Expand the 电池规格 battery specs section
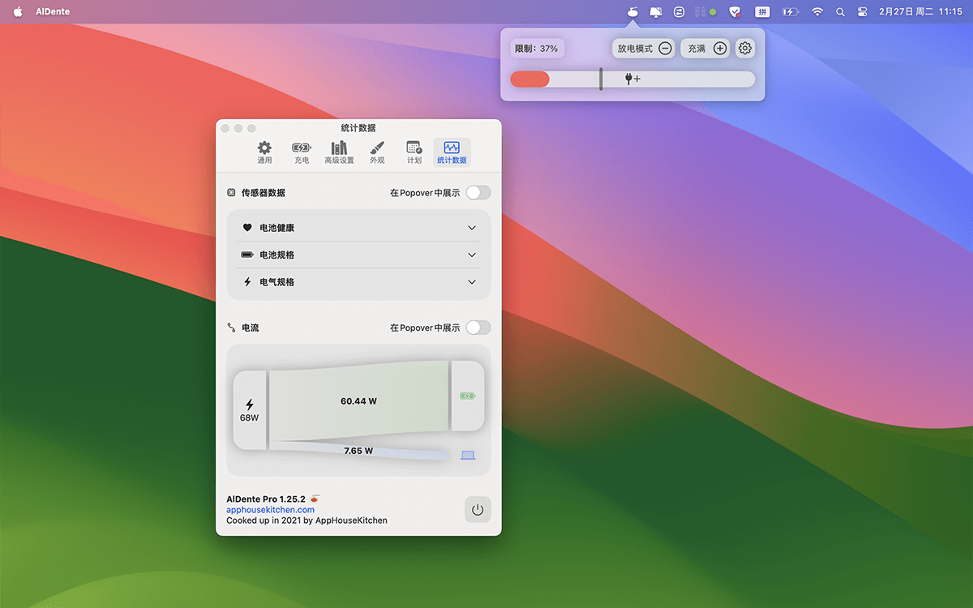This screenshot has height=608, width=973. 358,255
